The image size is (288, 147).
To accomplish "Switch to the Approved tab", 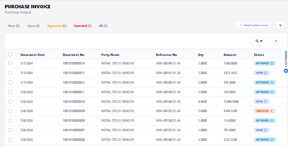I will pyautogui.click(x=54, y=26).
